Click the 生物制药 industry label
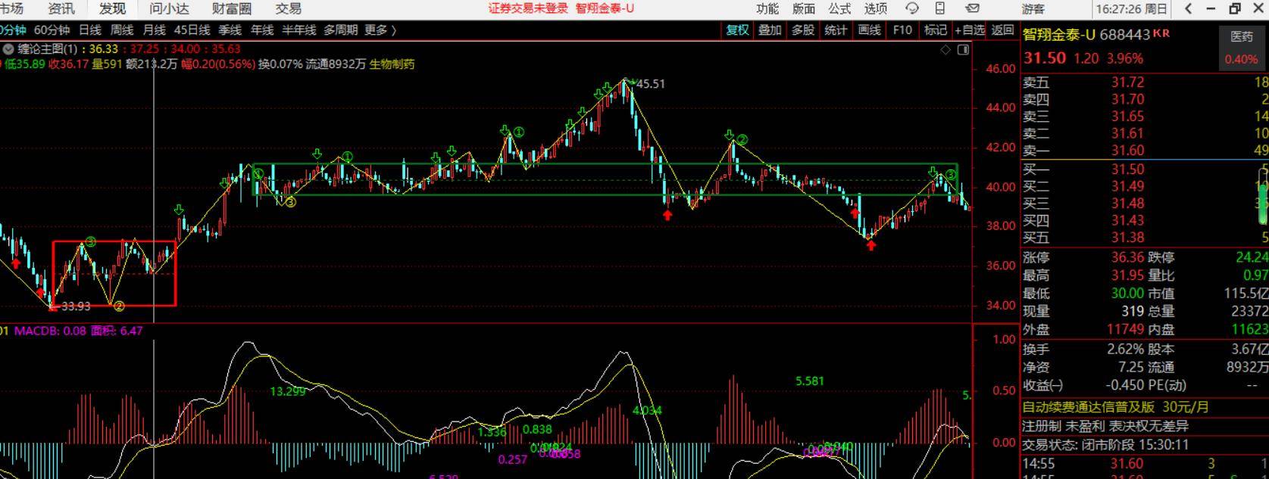This screenshot has width=1269, height=479. (x=392, y=64)
